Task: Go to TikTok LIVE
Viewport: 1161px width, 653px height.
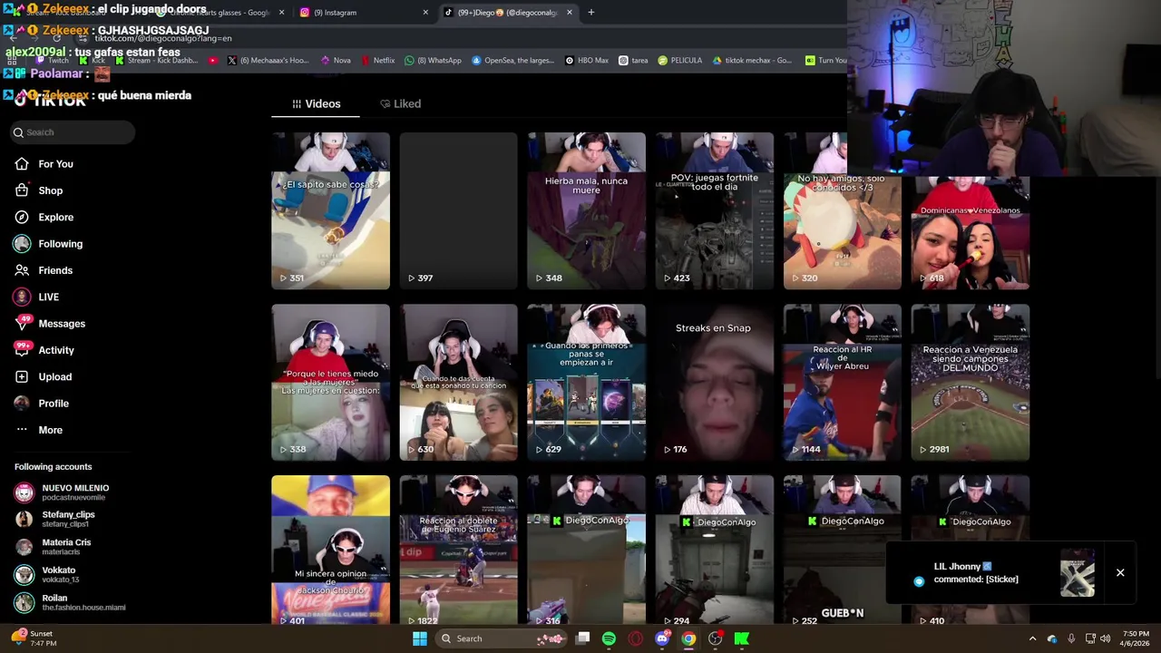Action: tap(36, 297)
